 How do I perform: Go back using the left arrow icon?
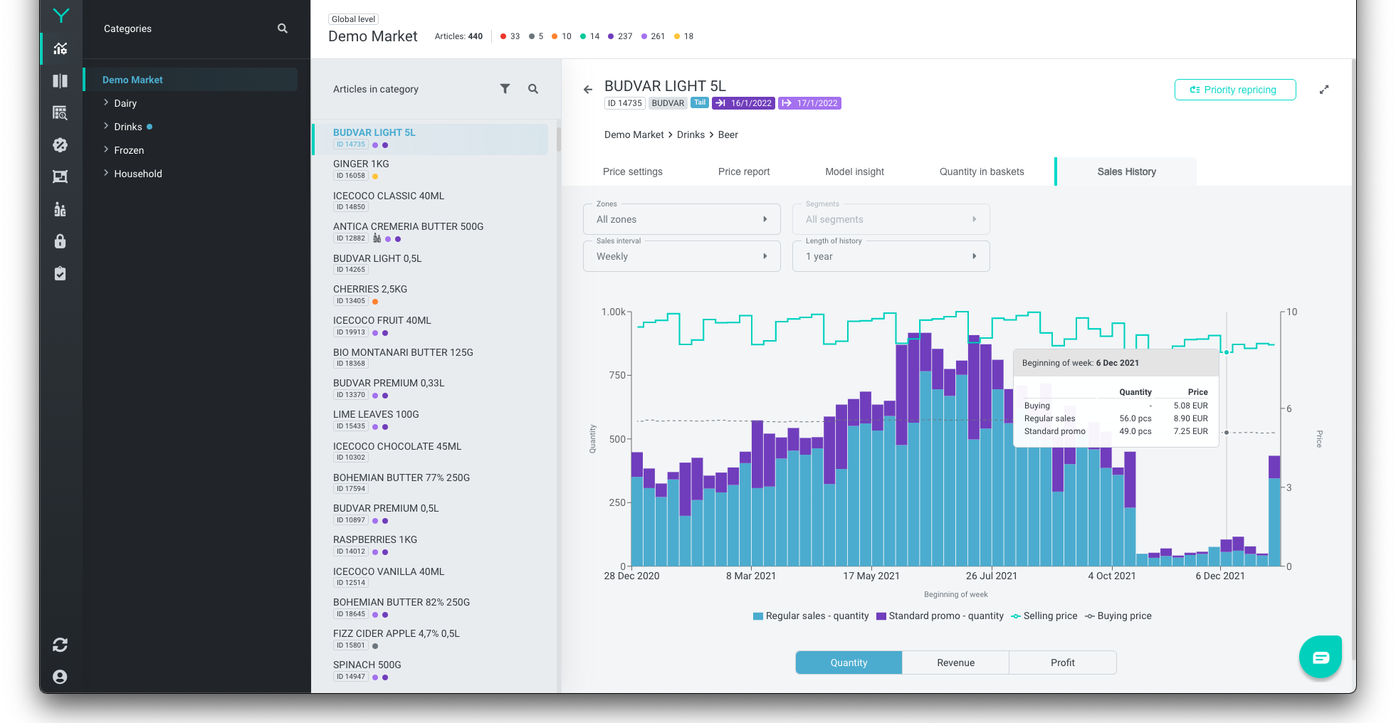click(588, 89)
